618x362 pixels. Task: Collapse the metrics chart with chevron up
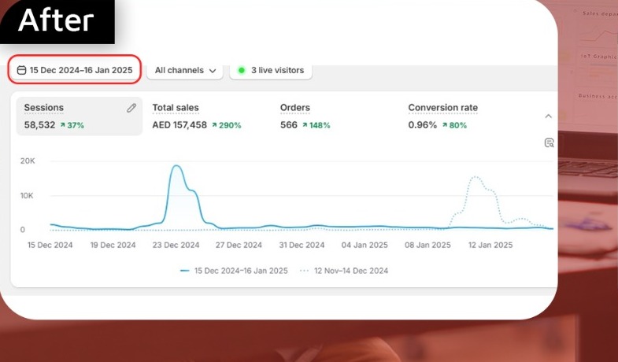click(x=548, y=116)
